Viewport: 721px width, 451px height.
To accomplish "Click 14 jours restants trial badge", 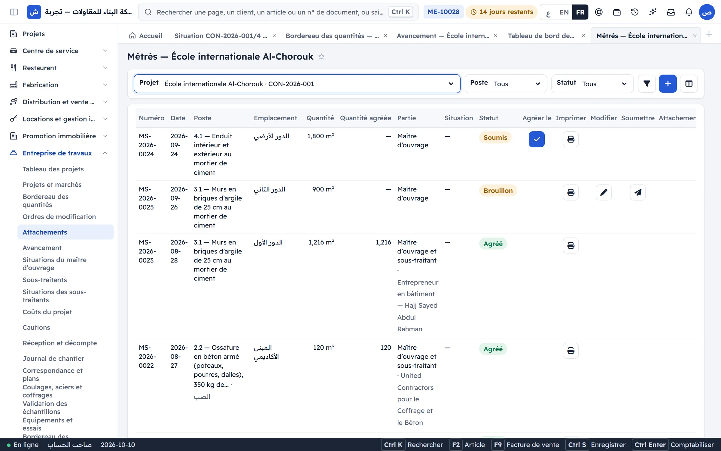I will (501, 12).
